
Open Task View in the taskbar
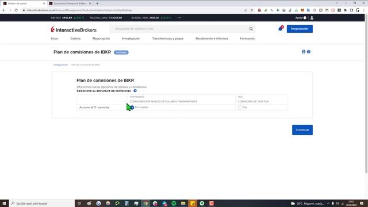coord(79,203)
